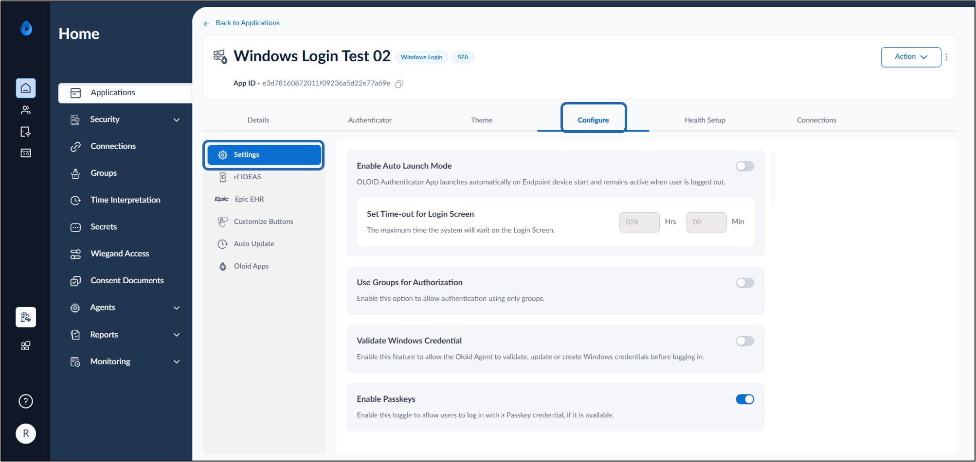Switch to the Connections tab

tap(816, 120)
